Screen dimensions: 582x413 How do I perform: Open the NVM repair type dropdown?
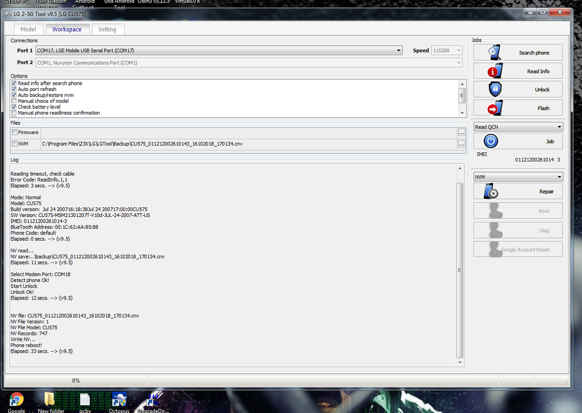518,177
